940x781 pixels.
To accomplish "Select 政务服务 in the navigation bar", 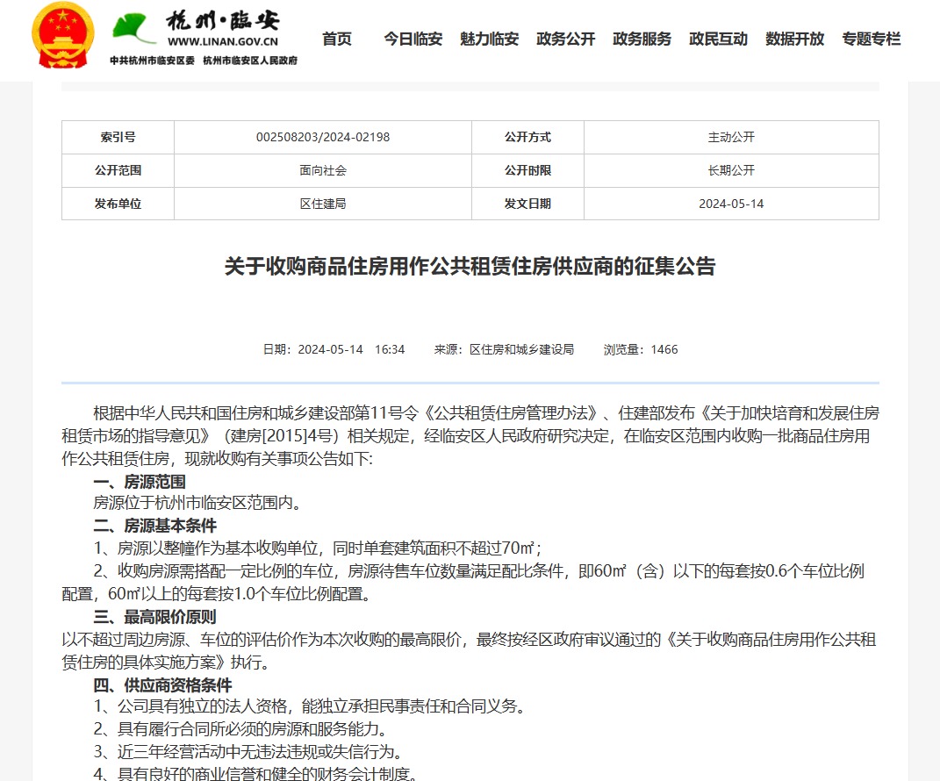I will pos(642,39).
